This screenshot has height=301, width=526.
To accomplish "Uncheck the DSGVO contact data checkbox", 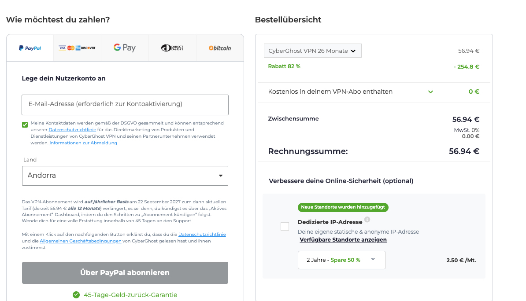I will click(x=25, y=125).
